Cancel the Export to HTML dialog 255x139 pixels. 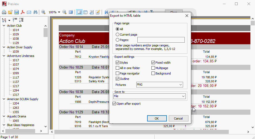point(178,118)
